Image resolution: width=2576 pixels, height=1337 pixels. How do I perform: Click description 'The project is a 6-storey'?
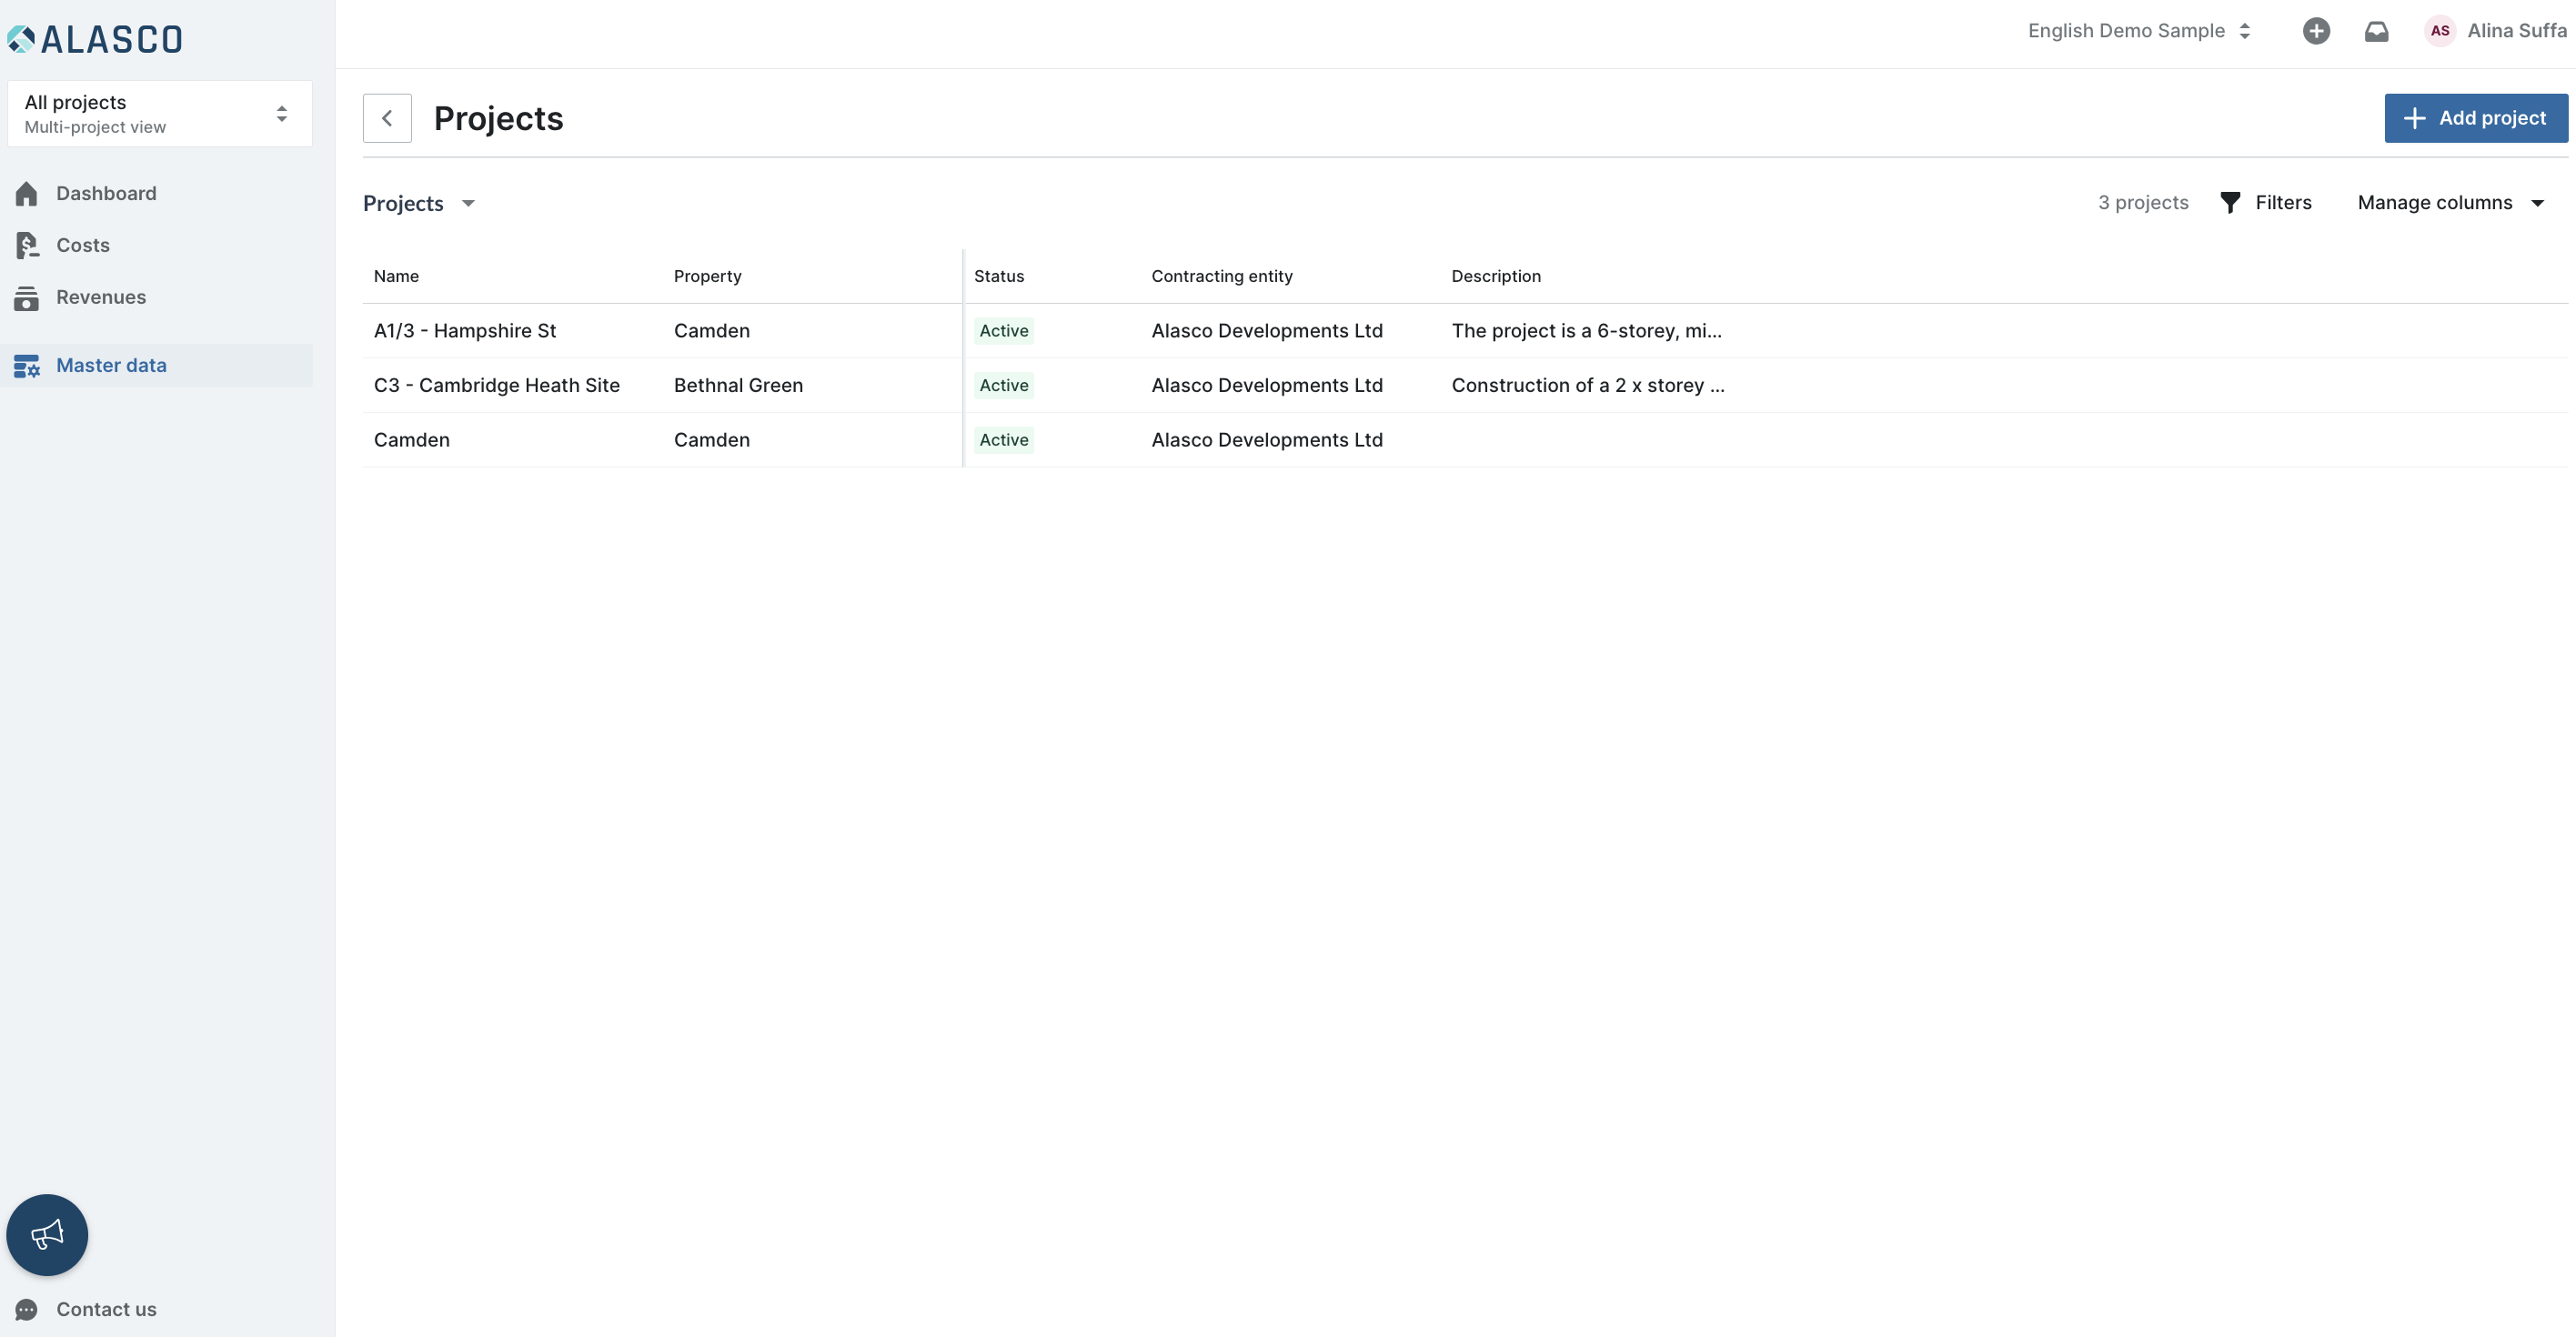point(1587,331)
